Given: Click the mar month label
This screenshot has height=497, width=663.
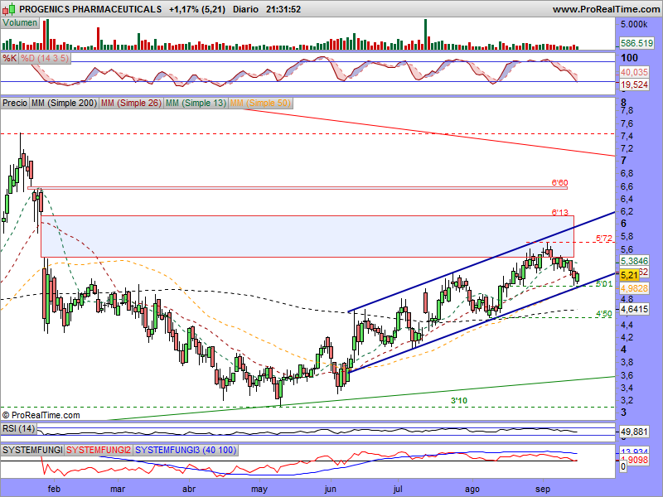Looking at the screenshot, I should (118, 489).
